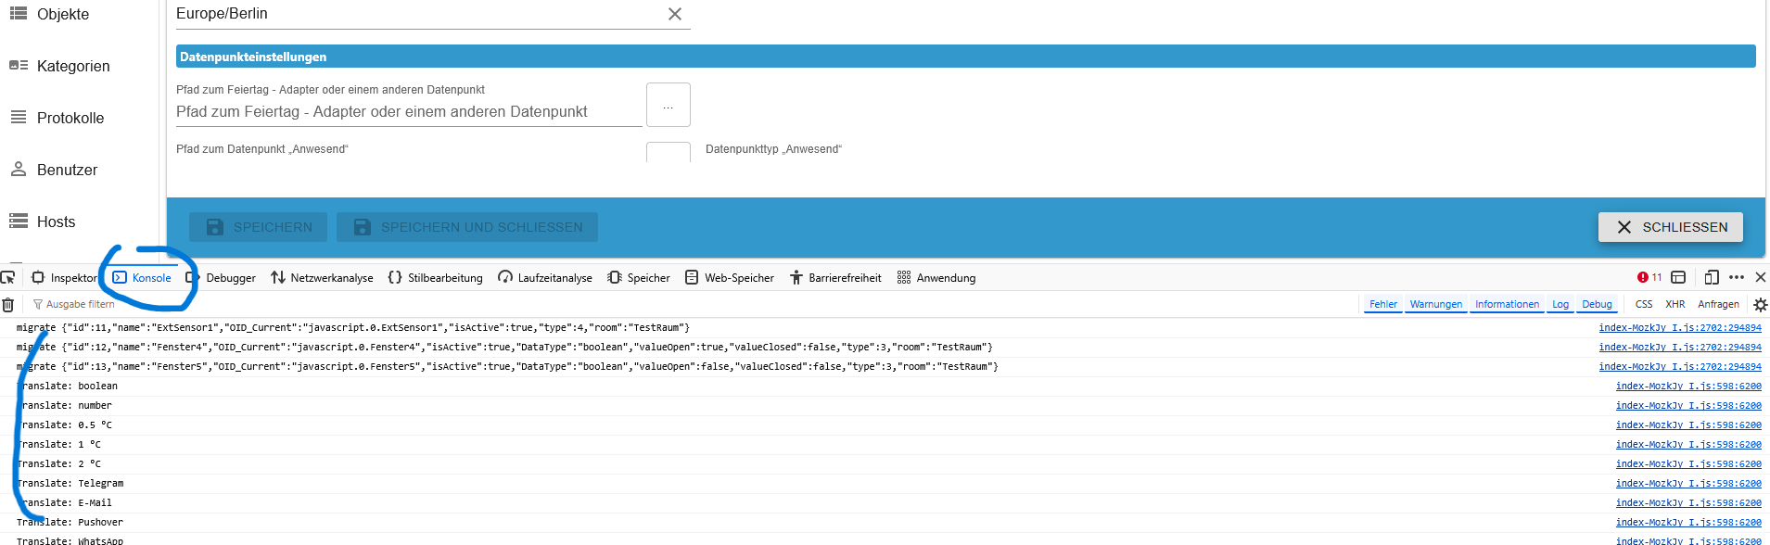Toggle responsive design mode icon
Image resolution: width=1770 pixels, height=545 pixels.
[1712, 277]
